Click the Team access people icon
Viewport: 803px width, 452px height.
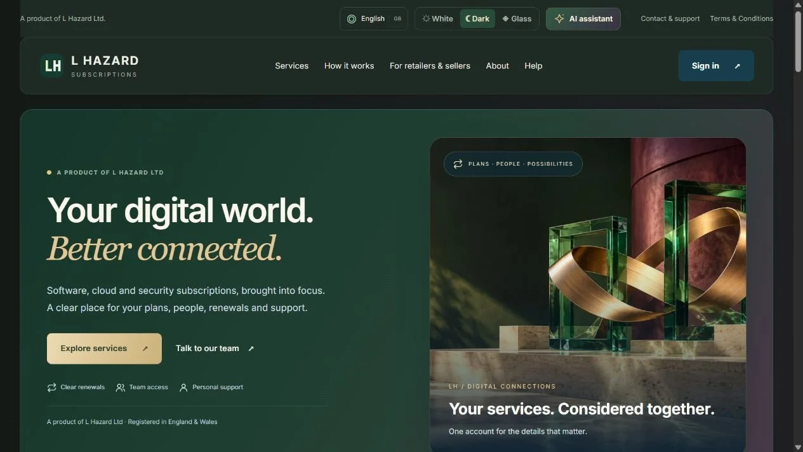pyautogui.click(x=120, y=387)
